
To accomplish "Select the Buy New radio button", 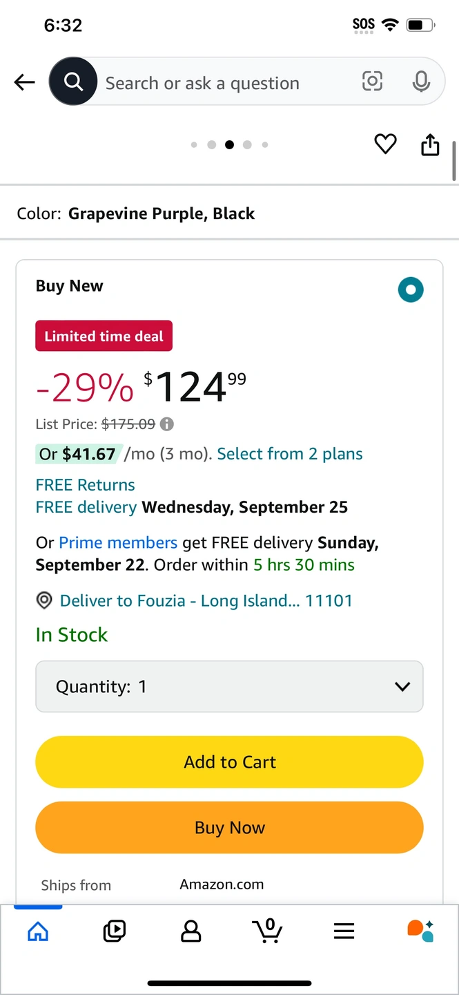I will 411,290.
